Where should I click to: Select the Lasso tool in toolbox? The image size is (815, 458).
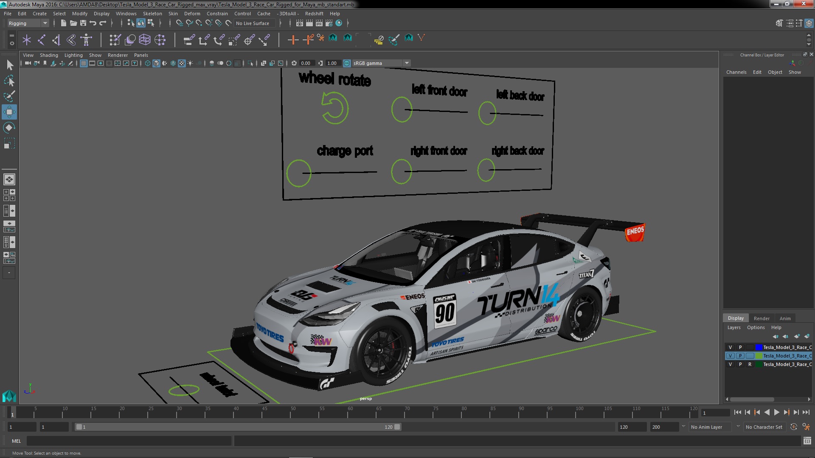[x=9, y=81]
